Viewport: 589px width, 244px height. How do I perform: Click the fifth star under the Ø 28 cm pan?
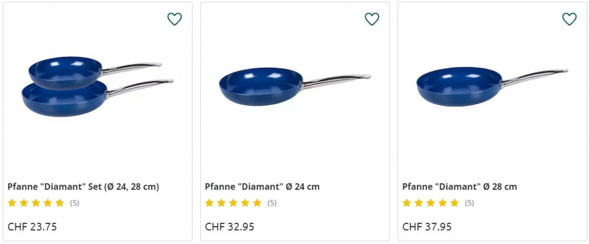click(454, 203)
